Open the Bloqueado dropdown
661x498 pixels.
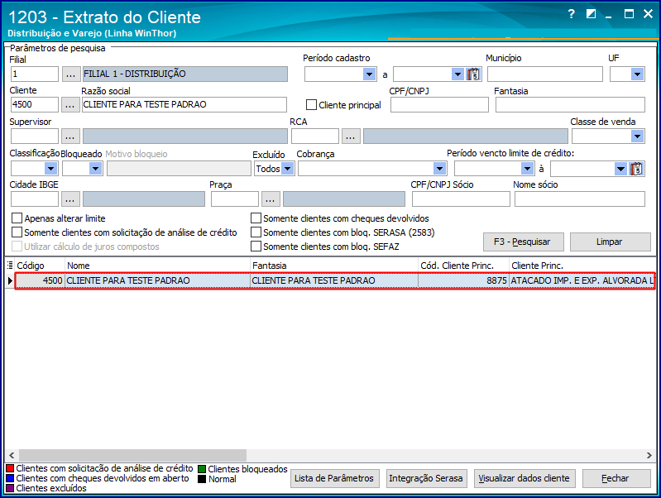(96, 169)
